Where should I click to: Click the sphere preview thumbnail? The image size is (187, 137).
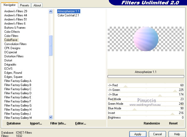coord(146,39)
